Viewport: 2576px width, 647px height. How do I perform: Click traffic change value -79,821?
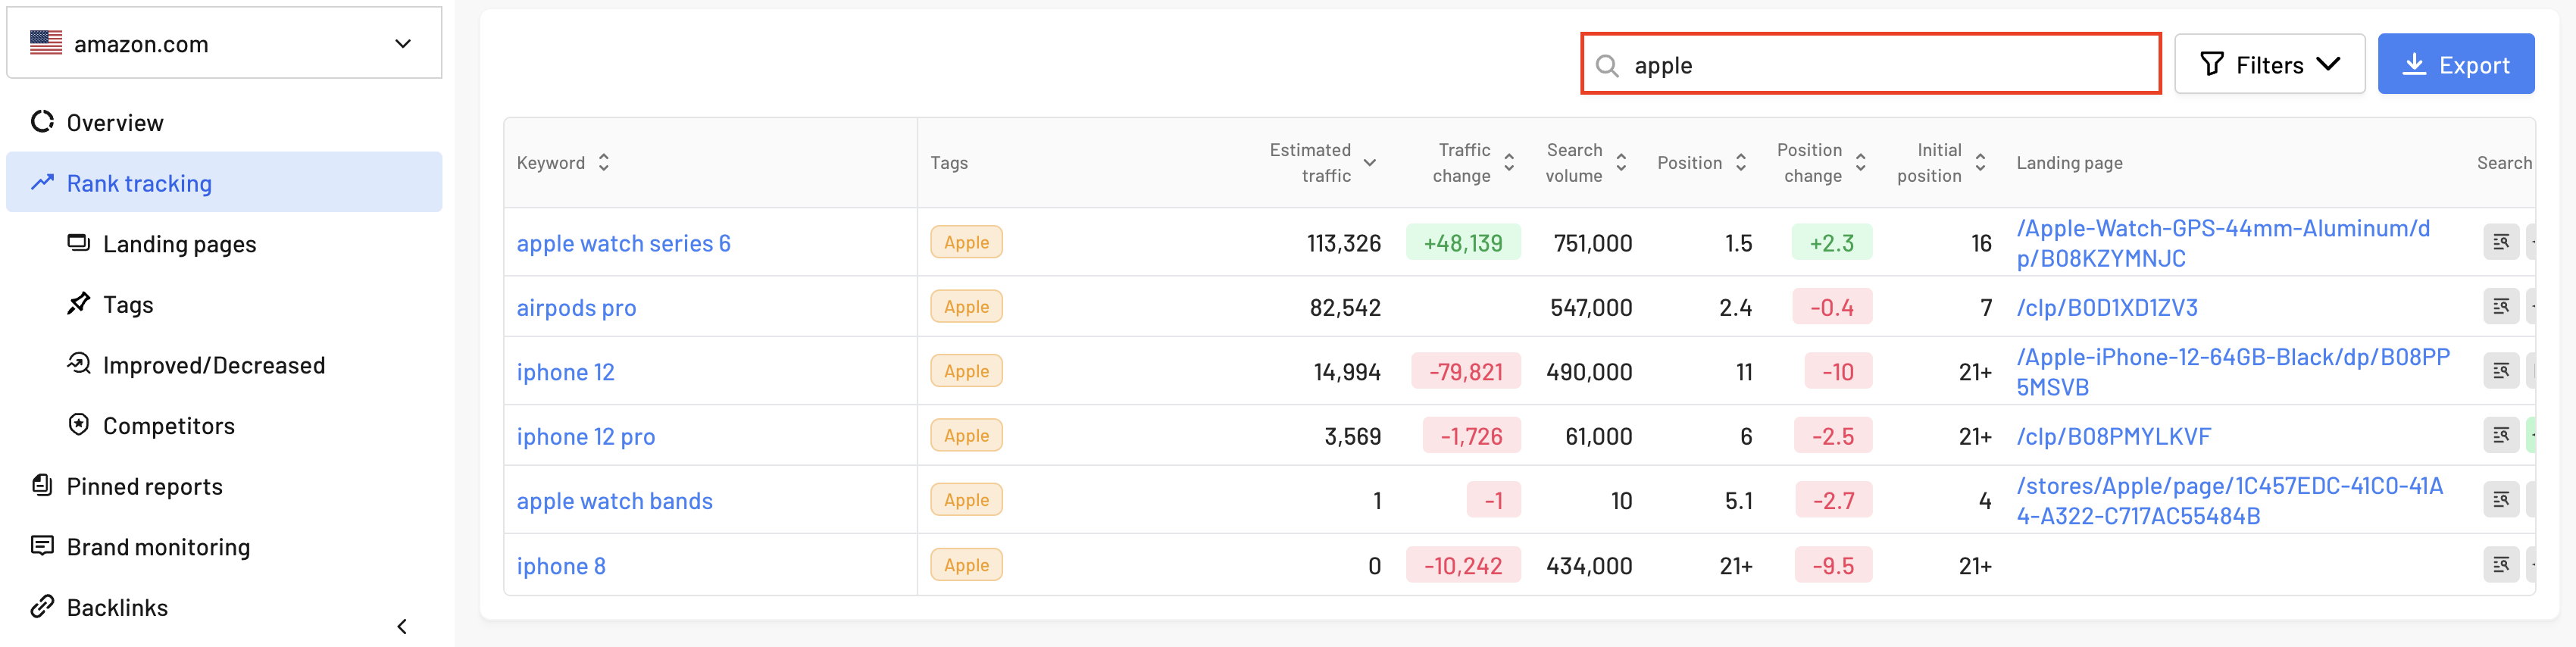pyautogui.click(x=1466, y=372)
